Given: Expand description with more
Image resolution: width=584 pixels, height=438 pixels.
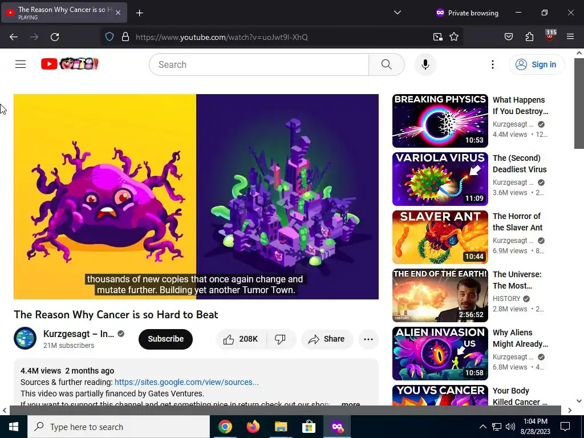Looking at the screenshot, I should 351,403.
